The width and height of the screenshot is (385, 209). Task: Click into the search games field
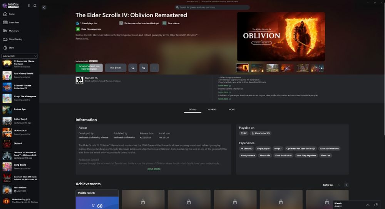point(212,7)
